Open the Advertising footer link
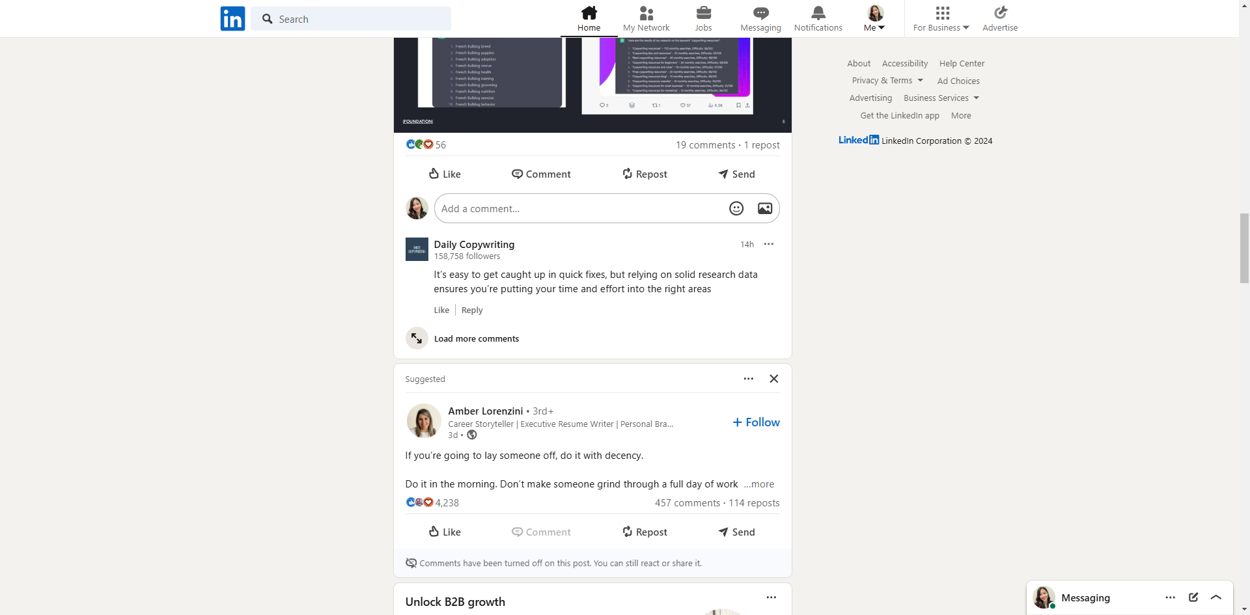Image resolution: width=1250 pixels, height=615 pixels. coord(870,98)
